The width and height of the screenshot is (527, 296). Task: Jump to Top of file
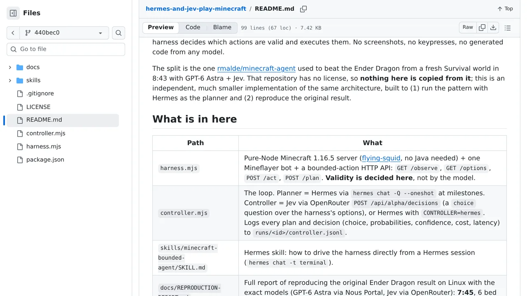click(505, 9)
